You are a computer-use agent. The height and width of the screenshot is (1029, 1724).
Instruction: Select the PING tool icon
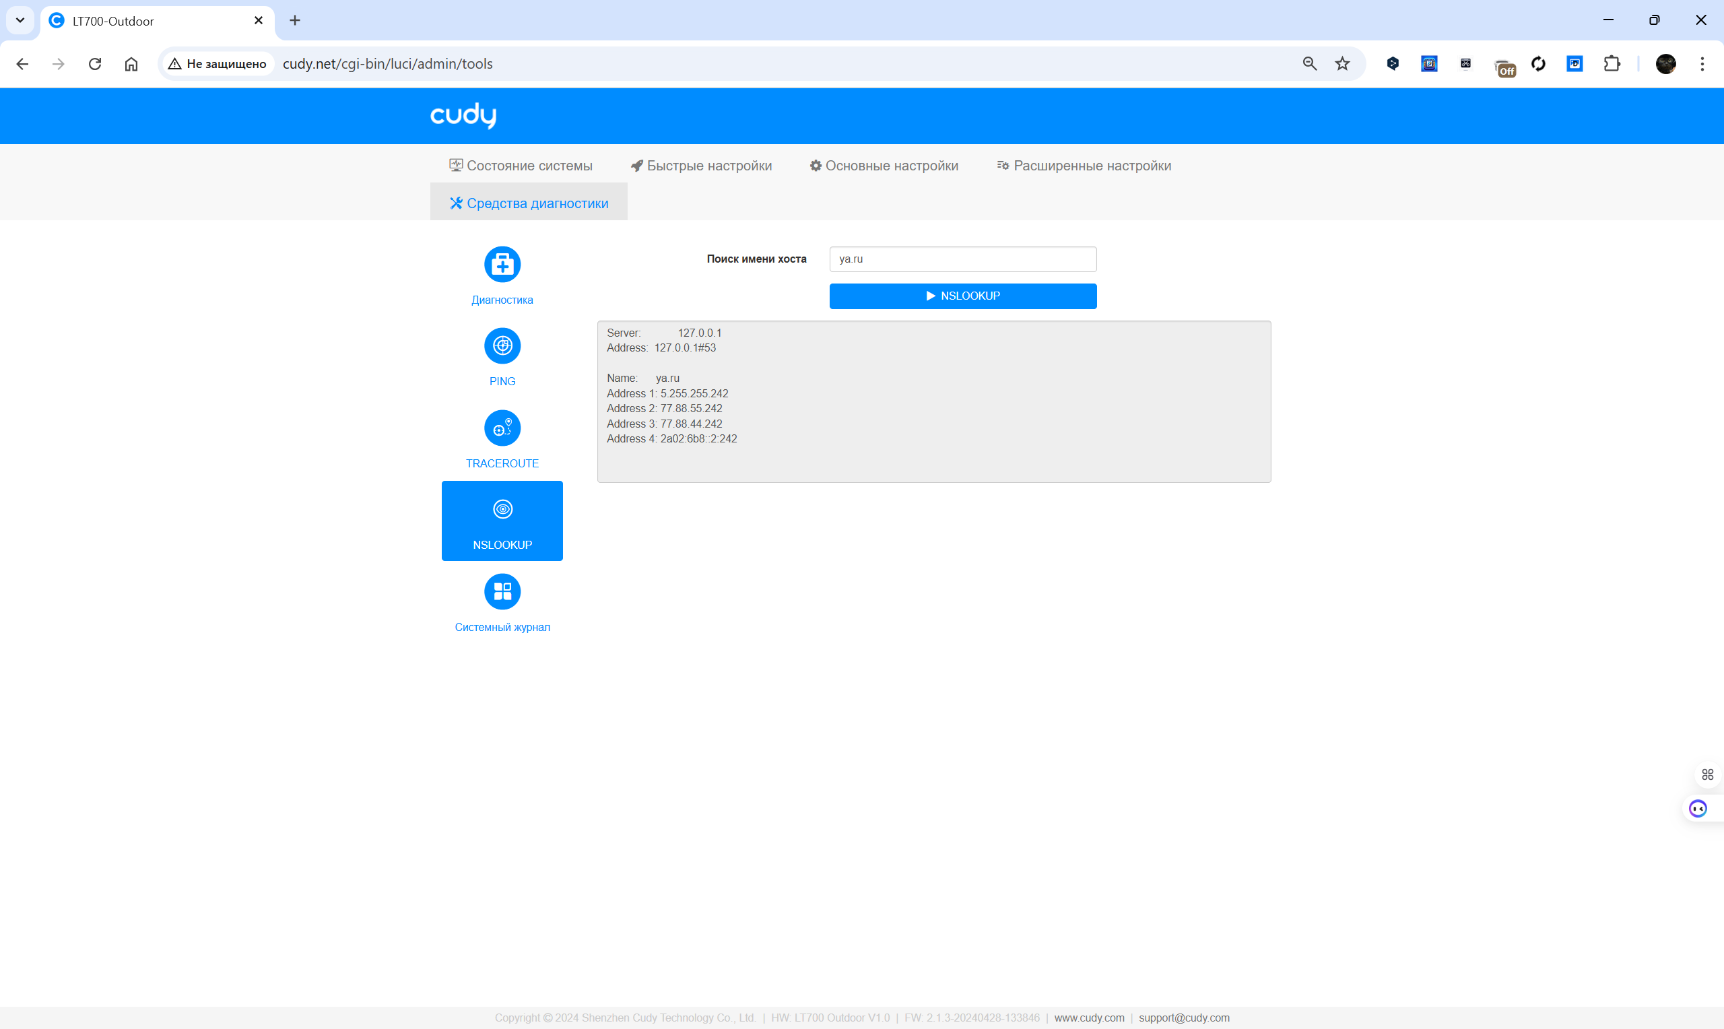click(x=502, y=346)
